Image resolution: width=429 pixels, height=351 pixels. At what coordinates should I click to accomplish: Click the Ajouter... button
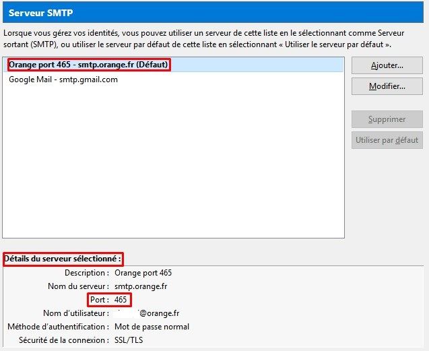coord(387,66)
